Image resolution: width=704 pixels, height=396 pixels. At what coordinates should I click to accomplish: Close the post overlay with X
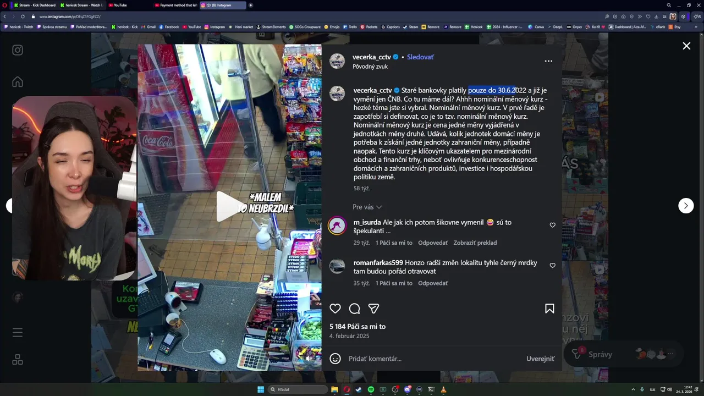click(x=686, y=46)
